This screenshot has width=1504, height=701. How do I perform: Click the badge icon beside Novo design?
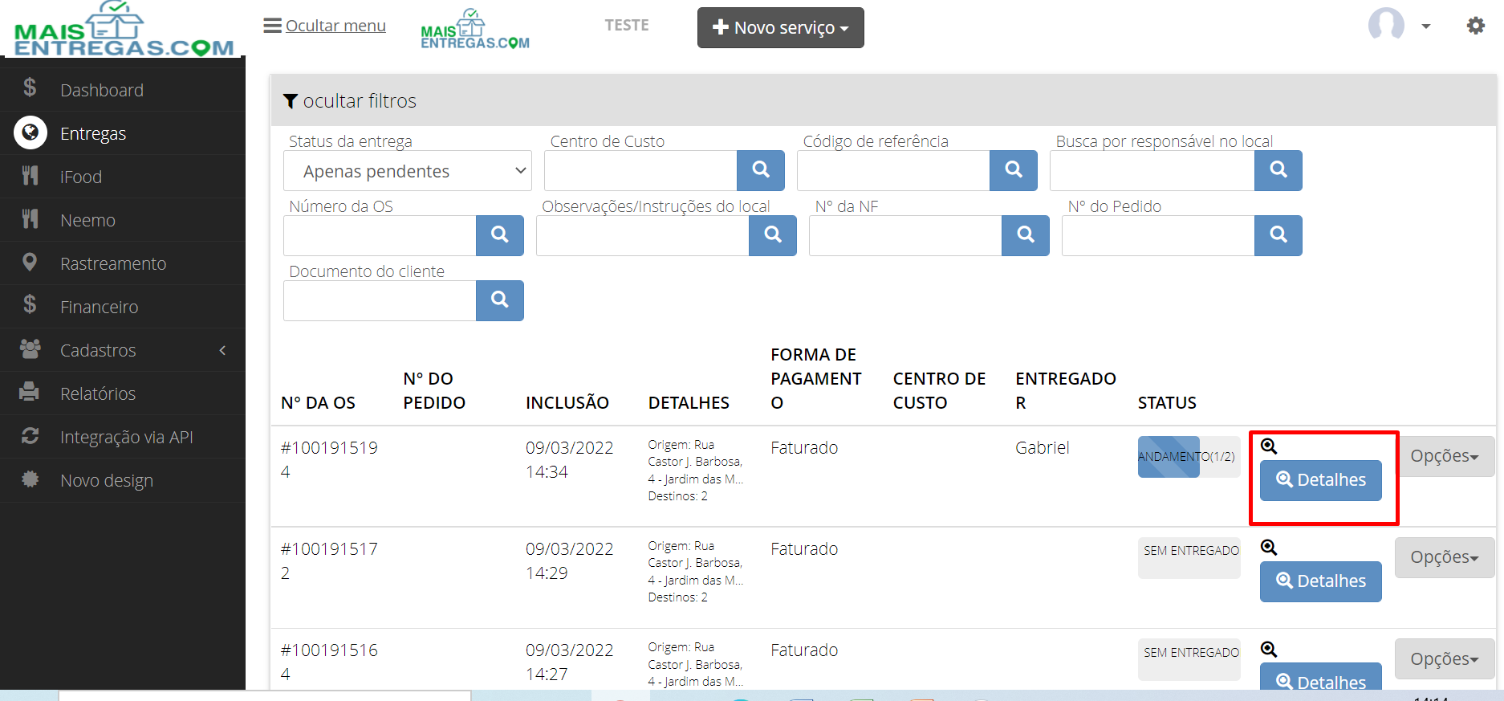[30, 479]
